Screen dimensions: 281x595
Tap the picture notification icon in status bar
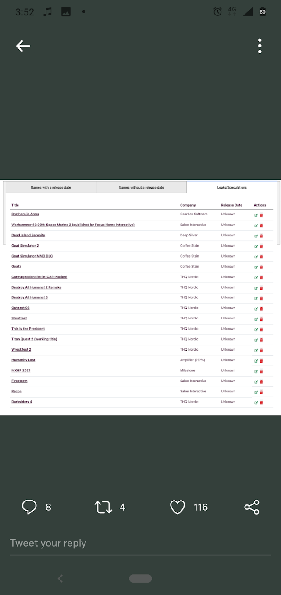pos(66,12)
